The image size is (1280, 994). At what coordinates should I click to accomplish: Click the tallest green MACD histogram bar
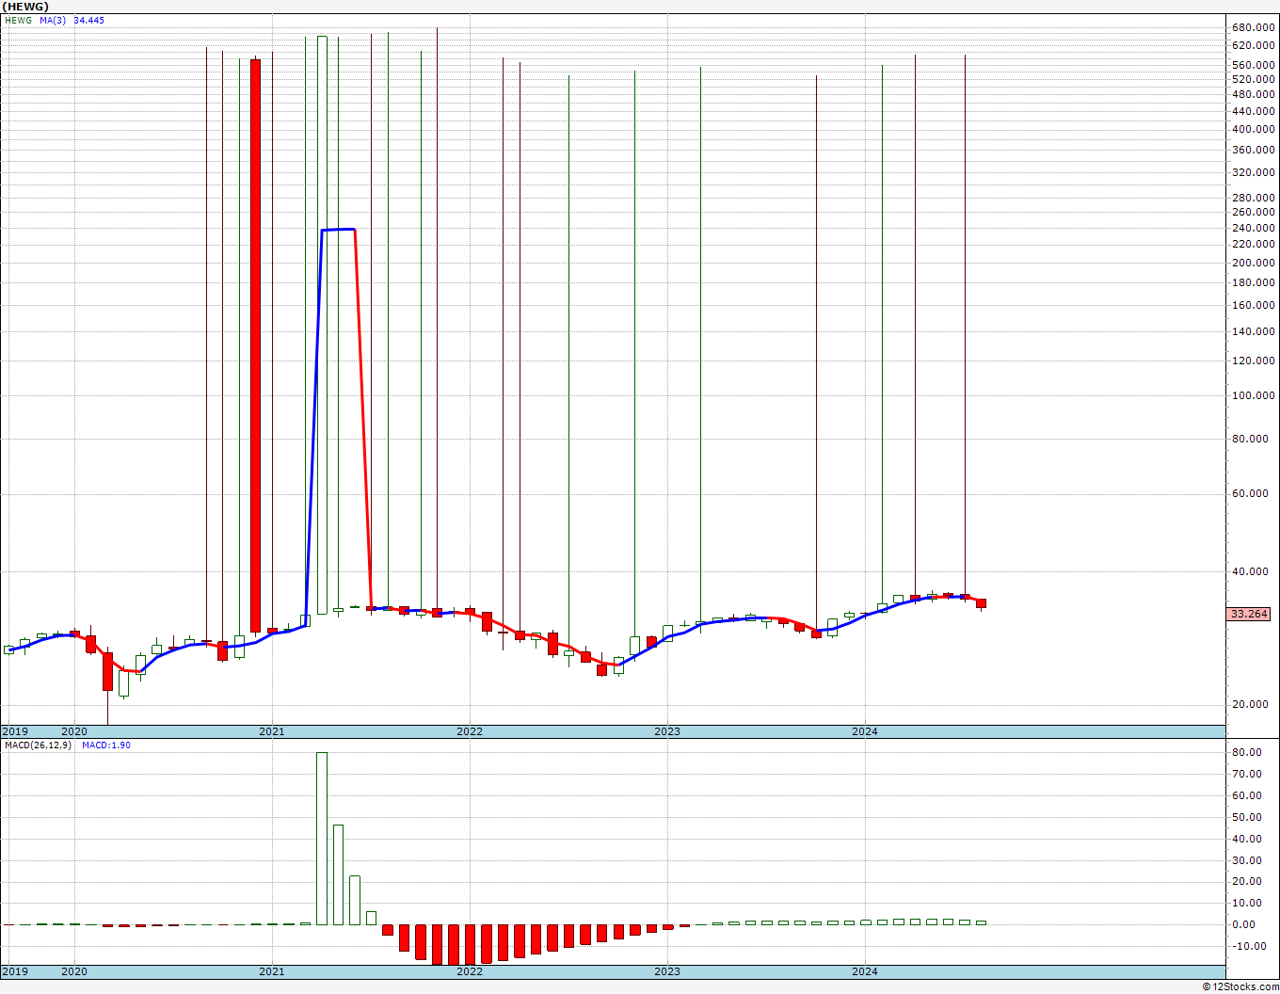point(322,838)
